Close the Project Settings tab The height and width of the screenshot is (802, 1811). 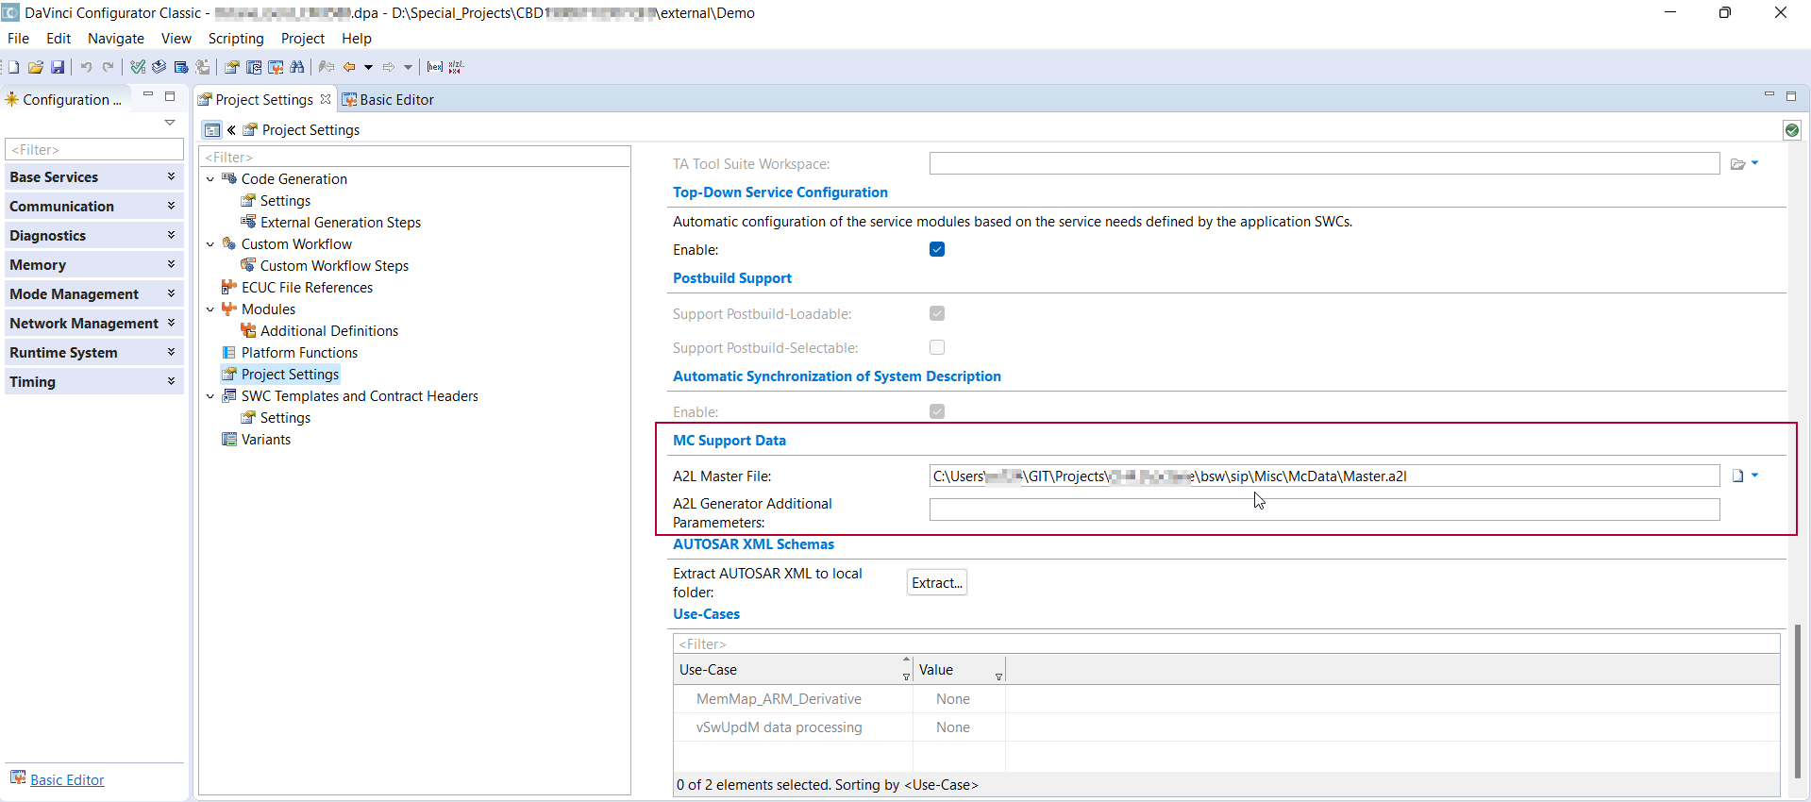coord(326,99)
